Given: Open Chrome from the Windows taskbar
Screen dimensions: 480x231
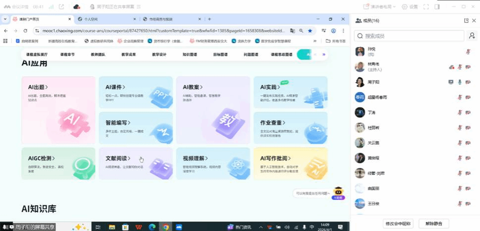Looking at the screenshot, I should [x=166, y=227].
